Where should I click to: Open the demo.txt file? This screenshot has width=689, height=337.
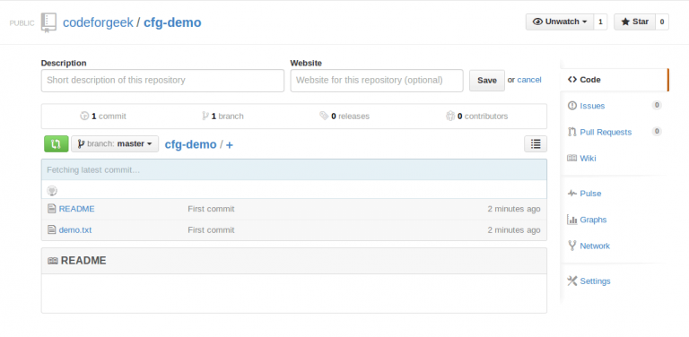[75, 230]
